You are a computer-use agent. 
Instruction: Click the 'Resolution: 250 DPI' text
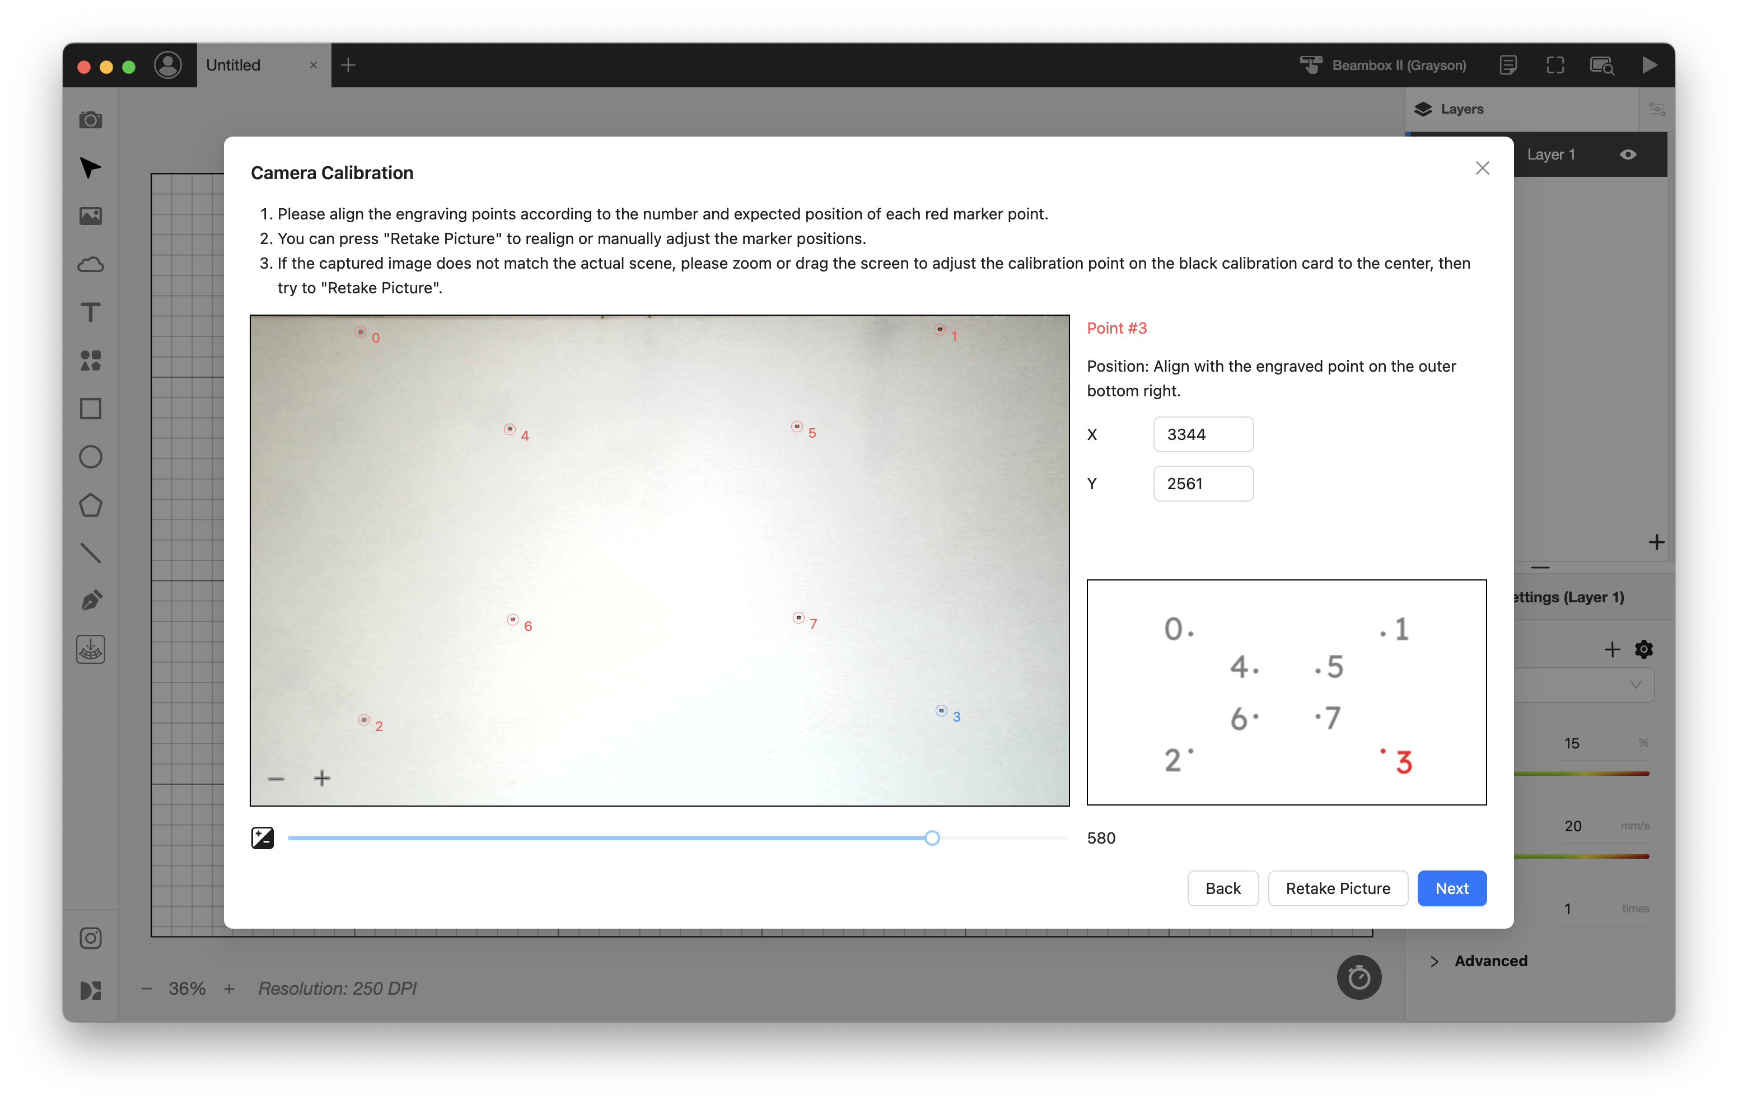tap(337, 988)
